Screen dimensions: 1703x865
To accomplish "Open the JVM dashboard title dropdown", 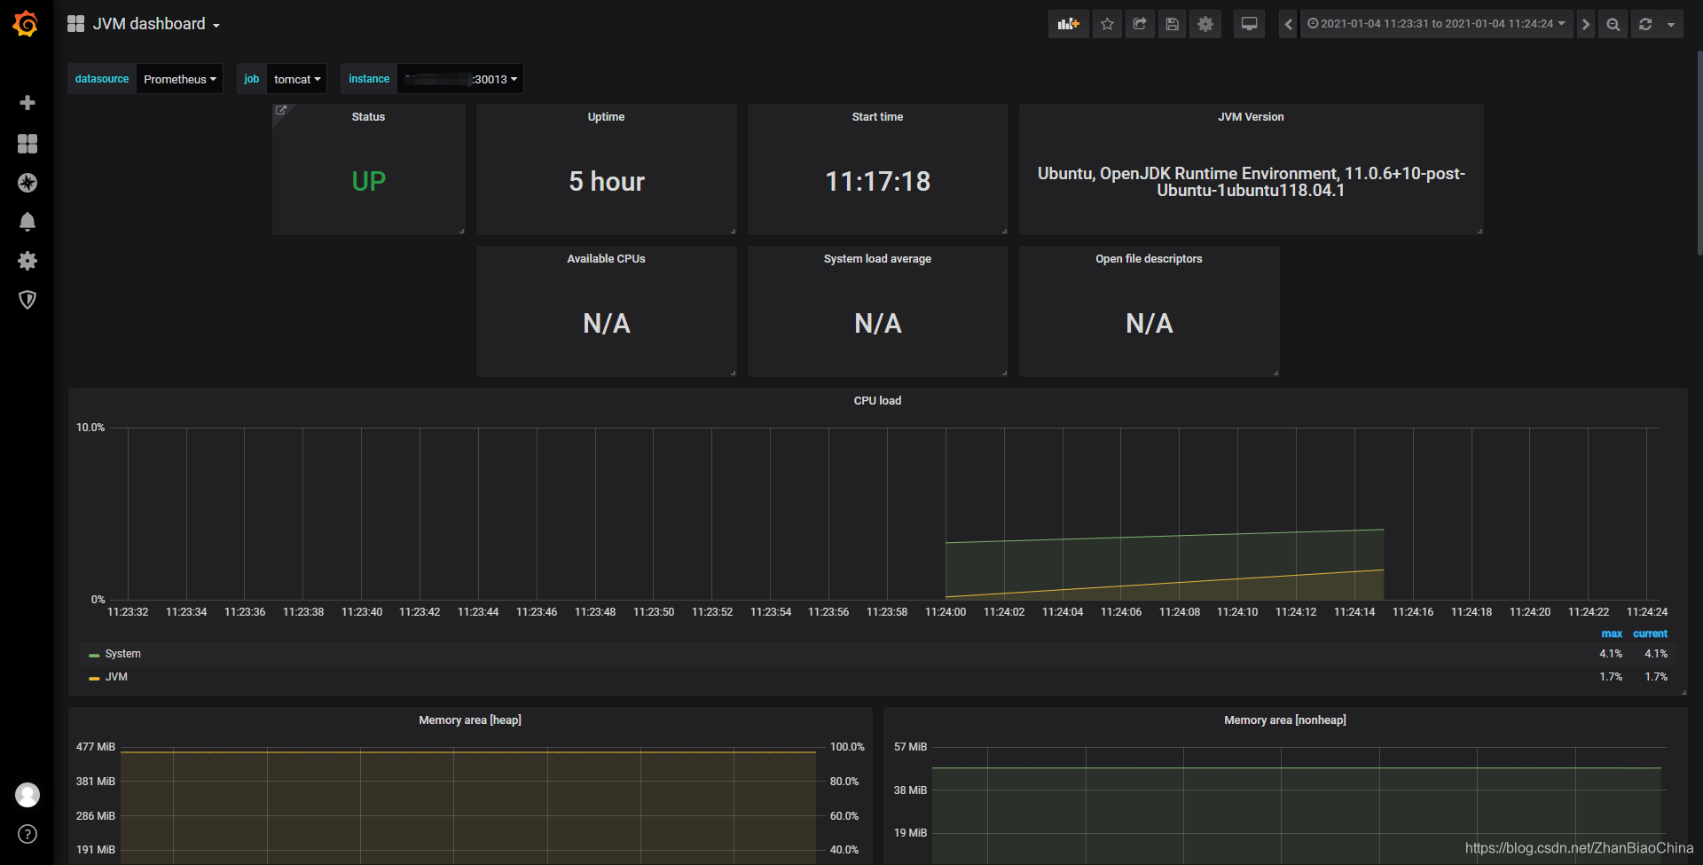I will (156, 24).
